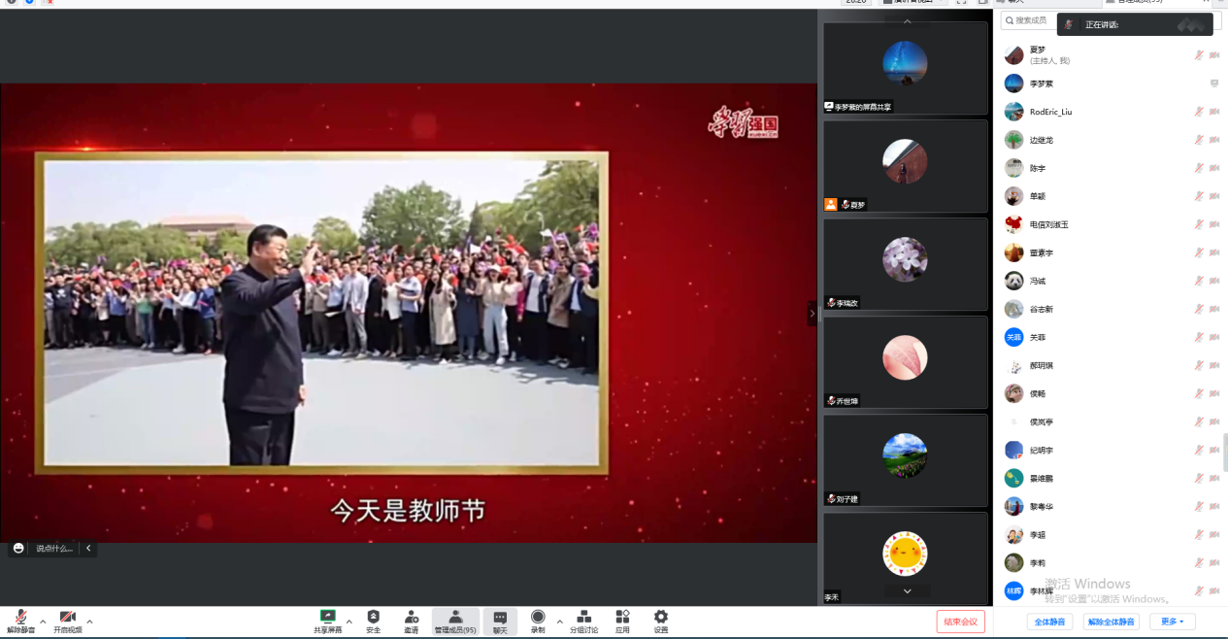Toggle 开启视频 camera in the toolbar
Image resolution: width=1228 pixels, height=639 pixels.
click(x=68, y=617)
